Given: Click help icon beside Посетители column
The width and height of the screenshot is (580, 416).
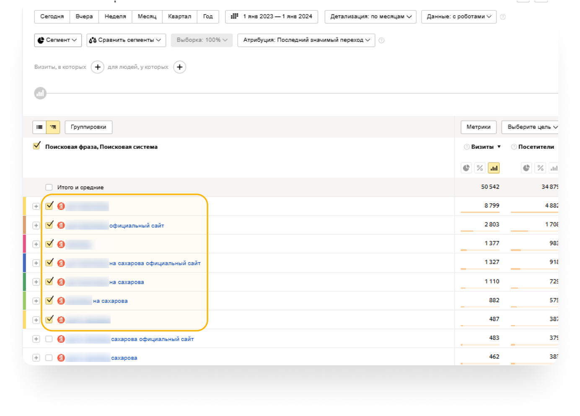Looking at the screenshot, I should [x=514, y=147].
